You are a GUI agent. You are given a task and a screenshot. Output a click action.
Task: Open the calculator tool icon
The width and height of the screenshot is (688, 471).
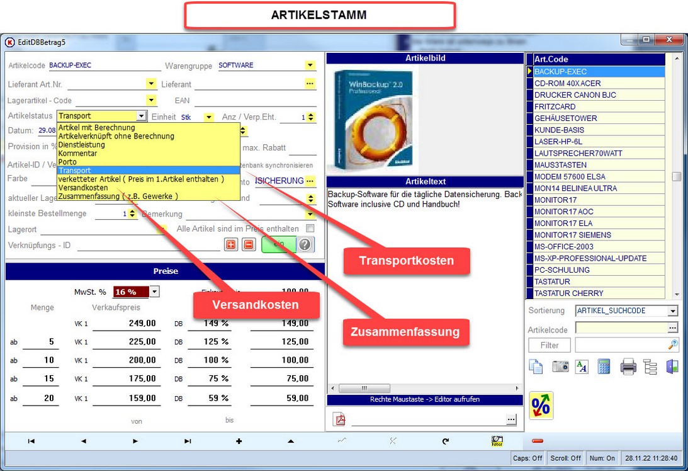[x=604, y=366]
